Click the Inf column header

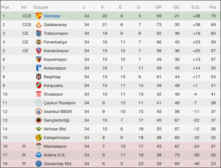[24, 7]
